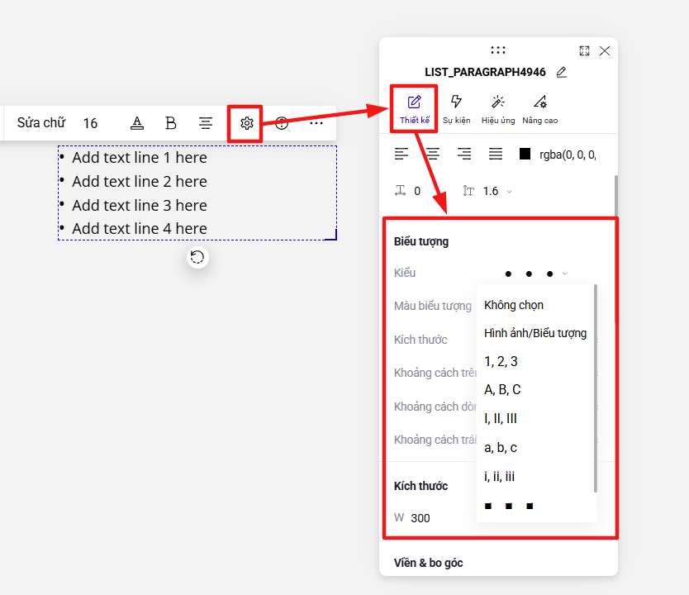Click the text color underline icon
Screen dimensions: 689x595
point(137,123)
